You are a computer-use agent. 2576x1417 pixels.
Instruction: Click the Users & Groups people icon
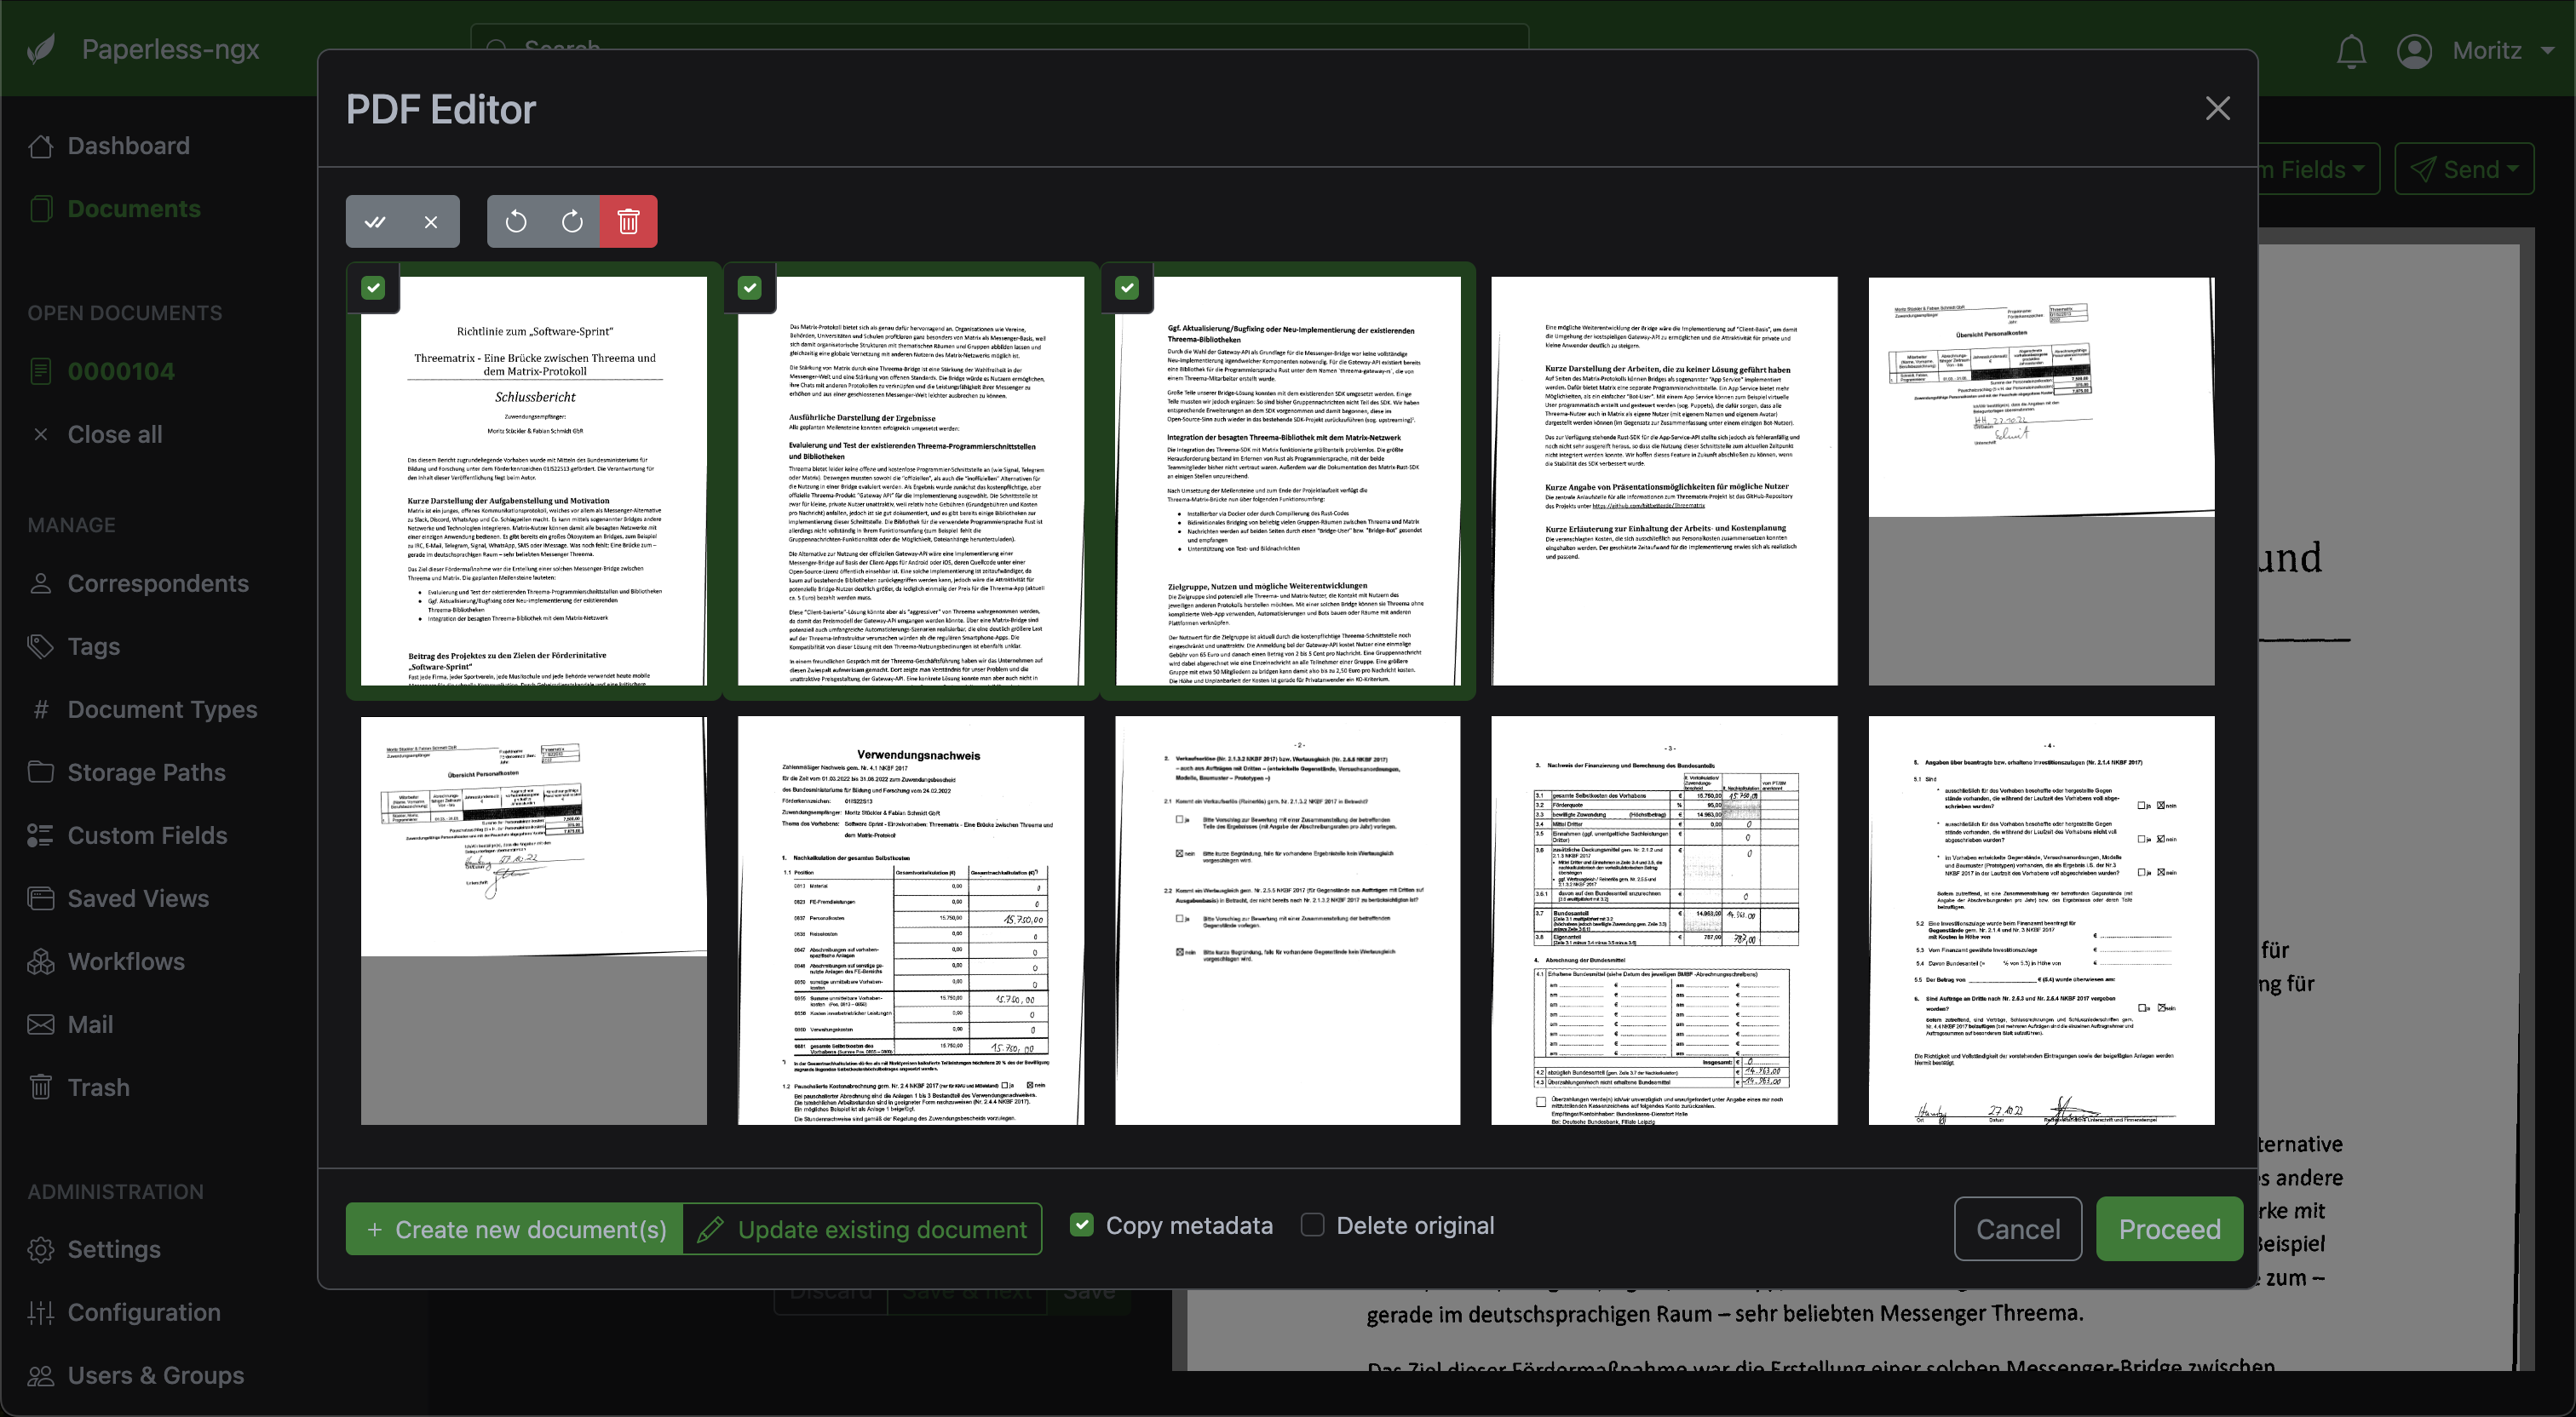pos(41,1375)
